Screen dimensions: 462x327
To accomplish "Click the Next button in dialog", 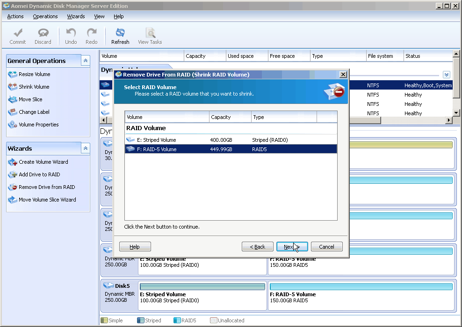I will 292,247.
